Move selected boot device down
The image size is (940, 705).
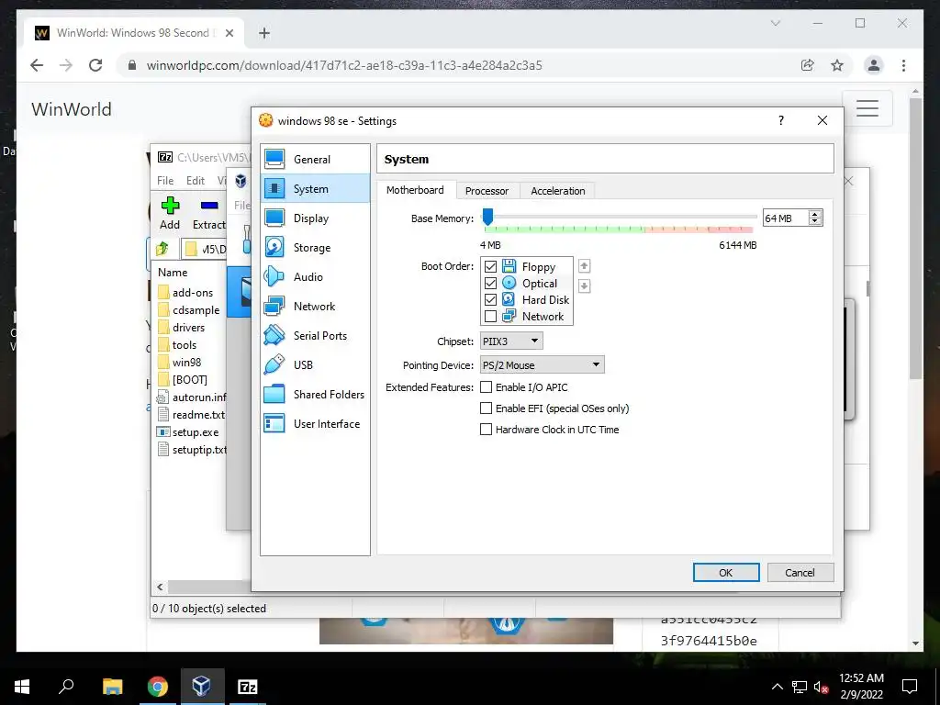584,286
